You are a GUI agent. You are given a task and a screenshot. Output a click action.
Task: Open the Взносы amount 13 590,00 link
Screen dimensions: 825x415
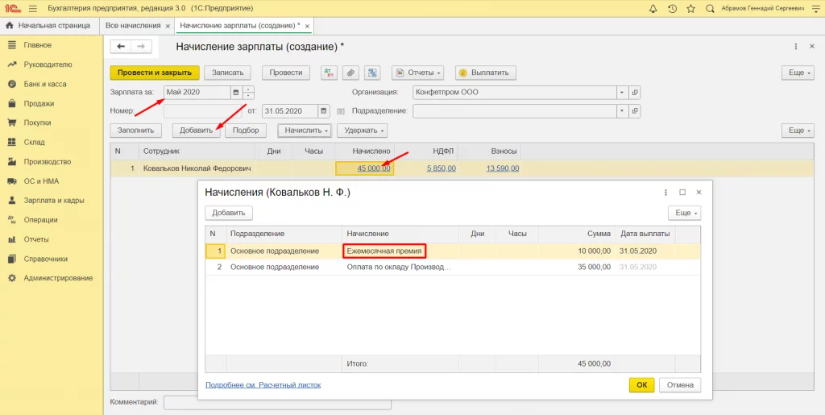click(x=503, y=168)
